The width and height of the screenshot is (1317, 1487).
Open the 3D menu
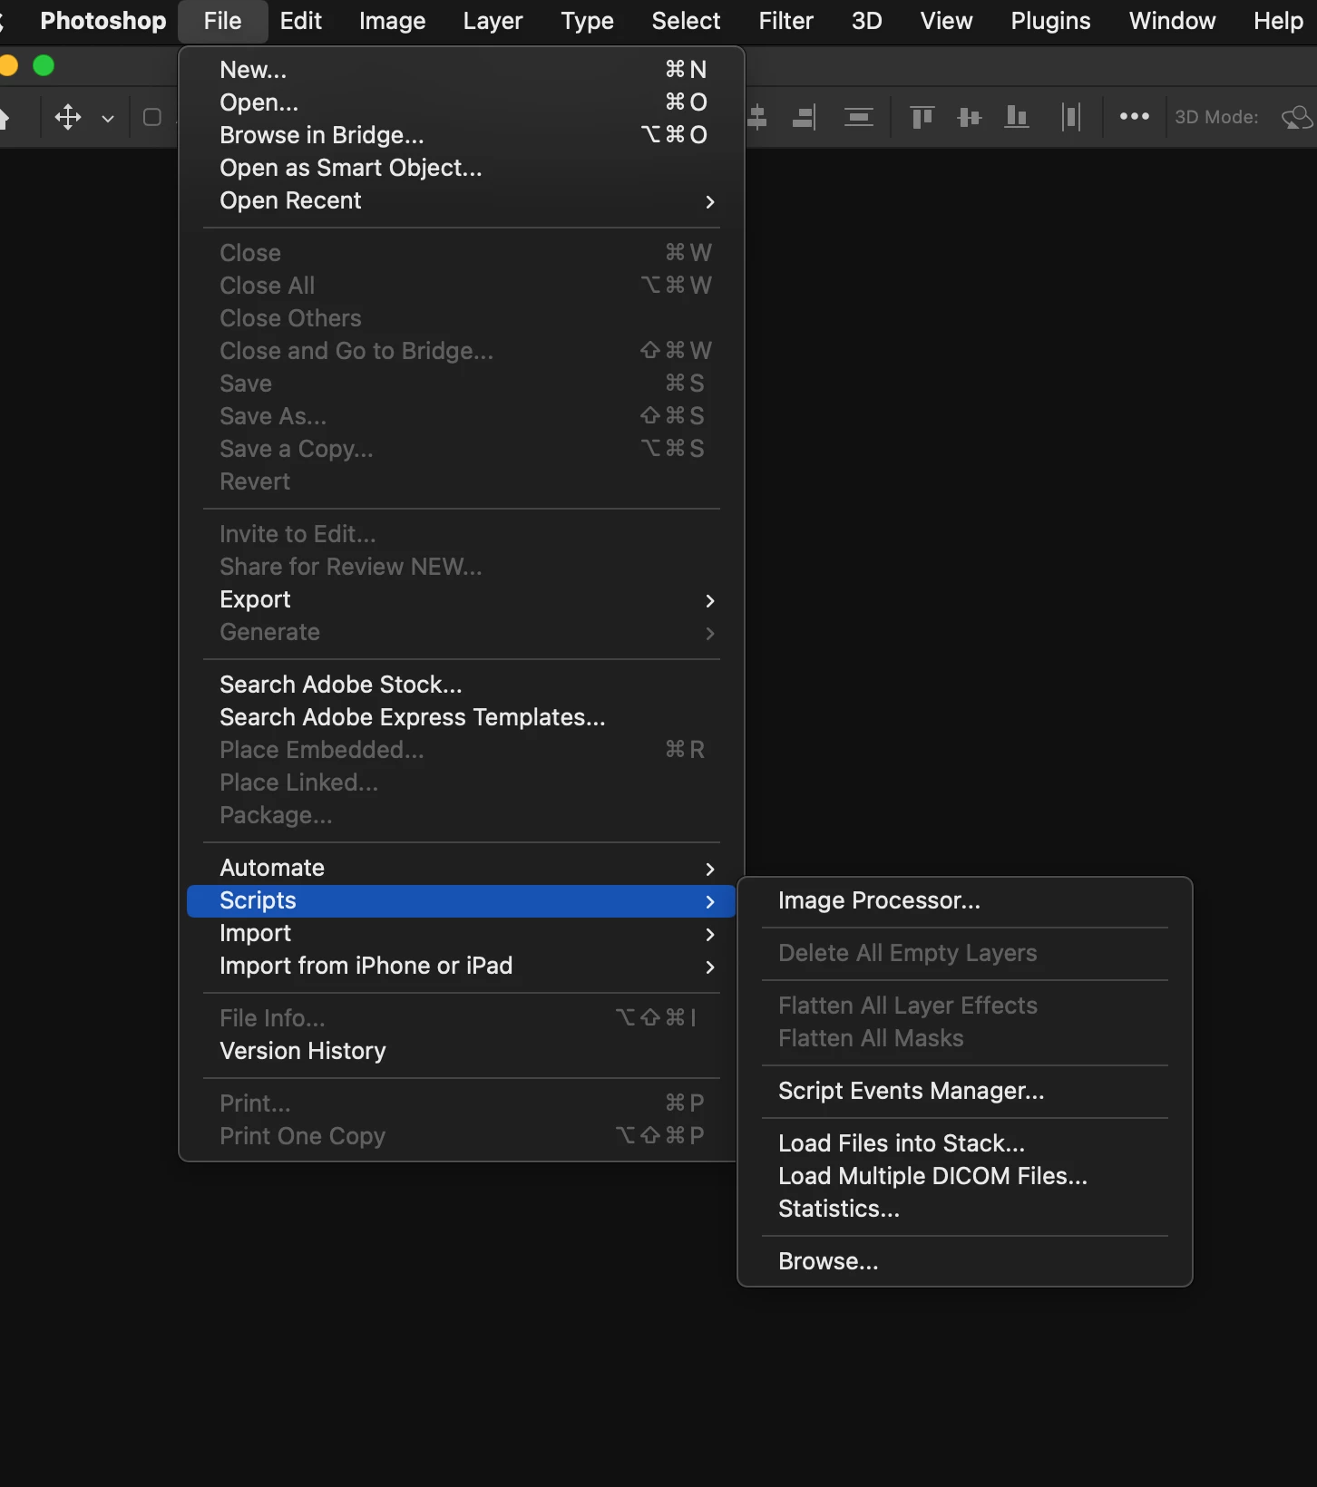(866, 21)
